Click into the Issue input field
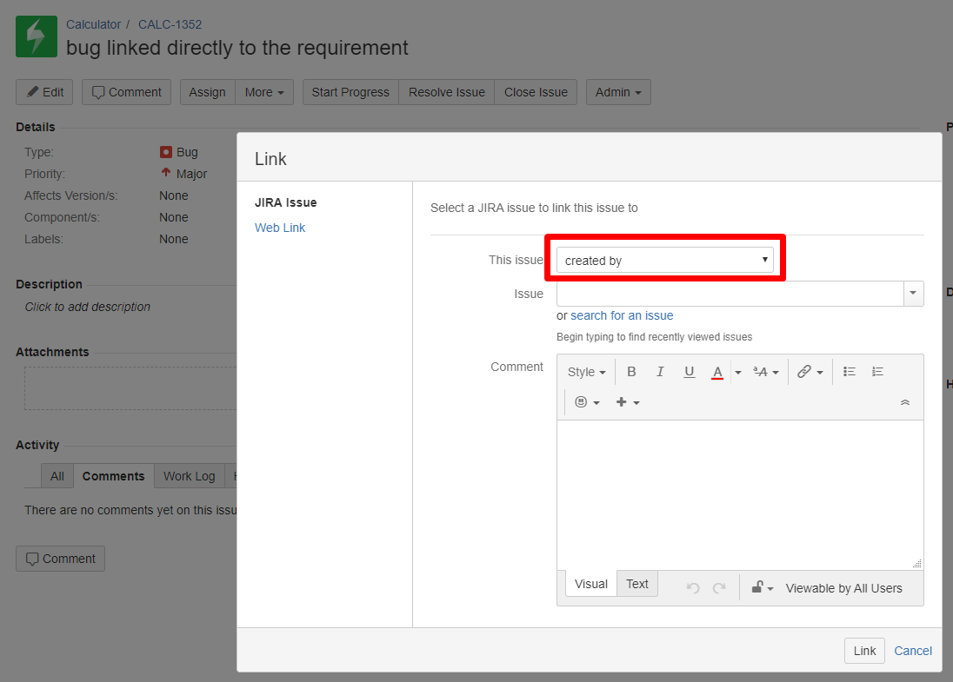 point(730,294)
